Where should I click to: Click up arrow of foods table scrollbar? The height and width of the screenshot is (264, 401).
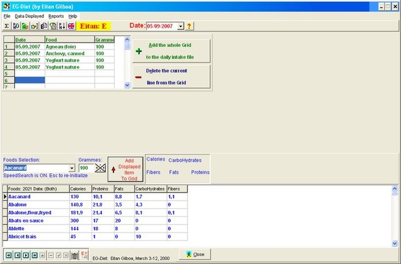[395, 189]
